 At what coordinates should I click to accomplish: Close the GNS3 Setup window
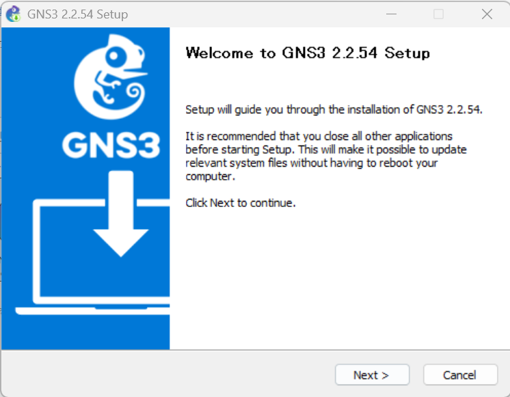pos(487,14)
